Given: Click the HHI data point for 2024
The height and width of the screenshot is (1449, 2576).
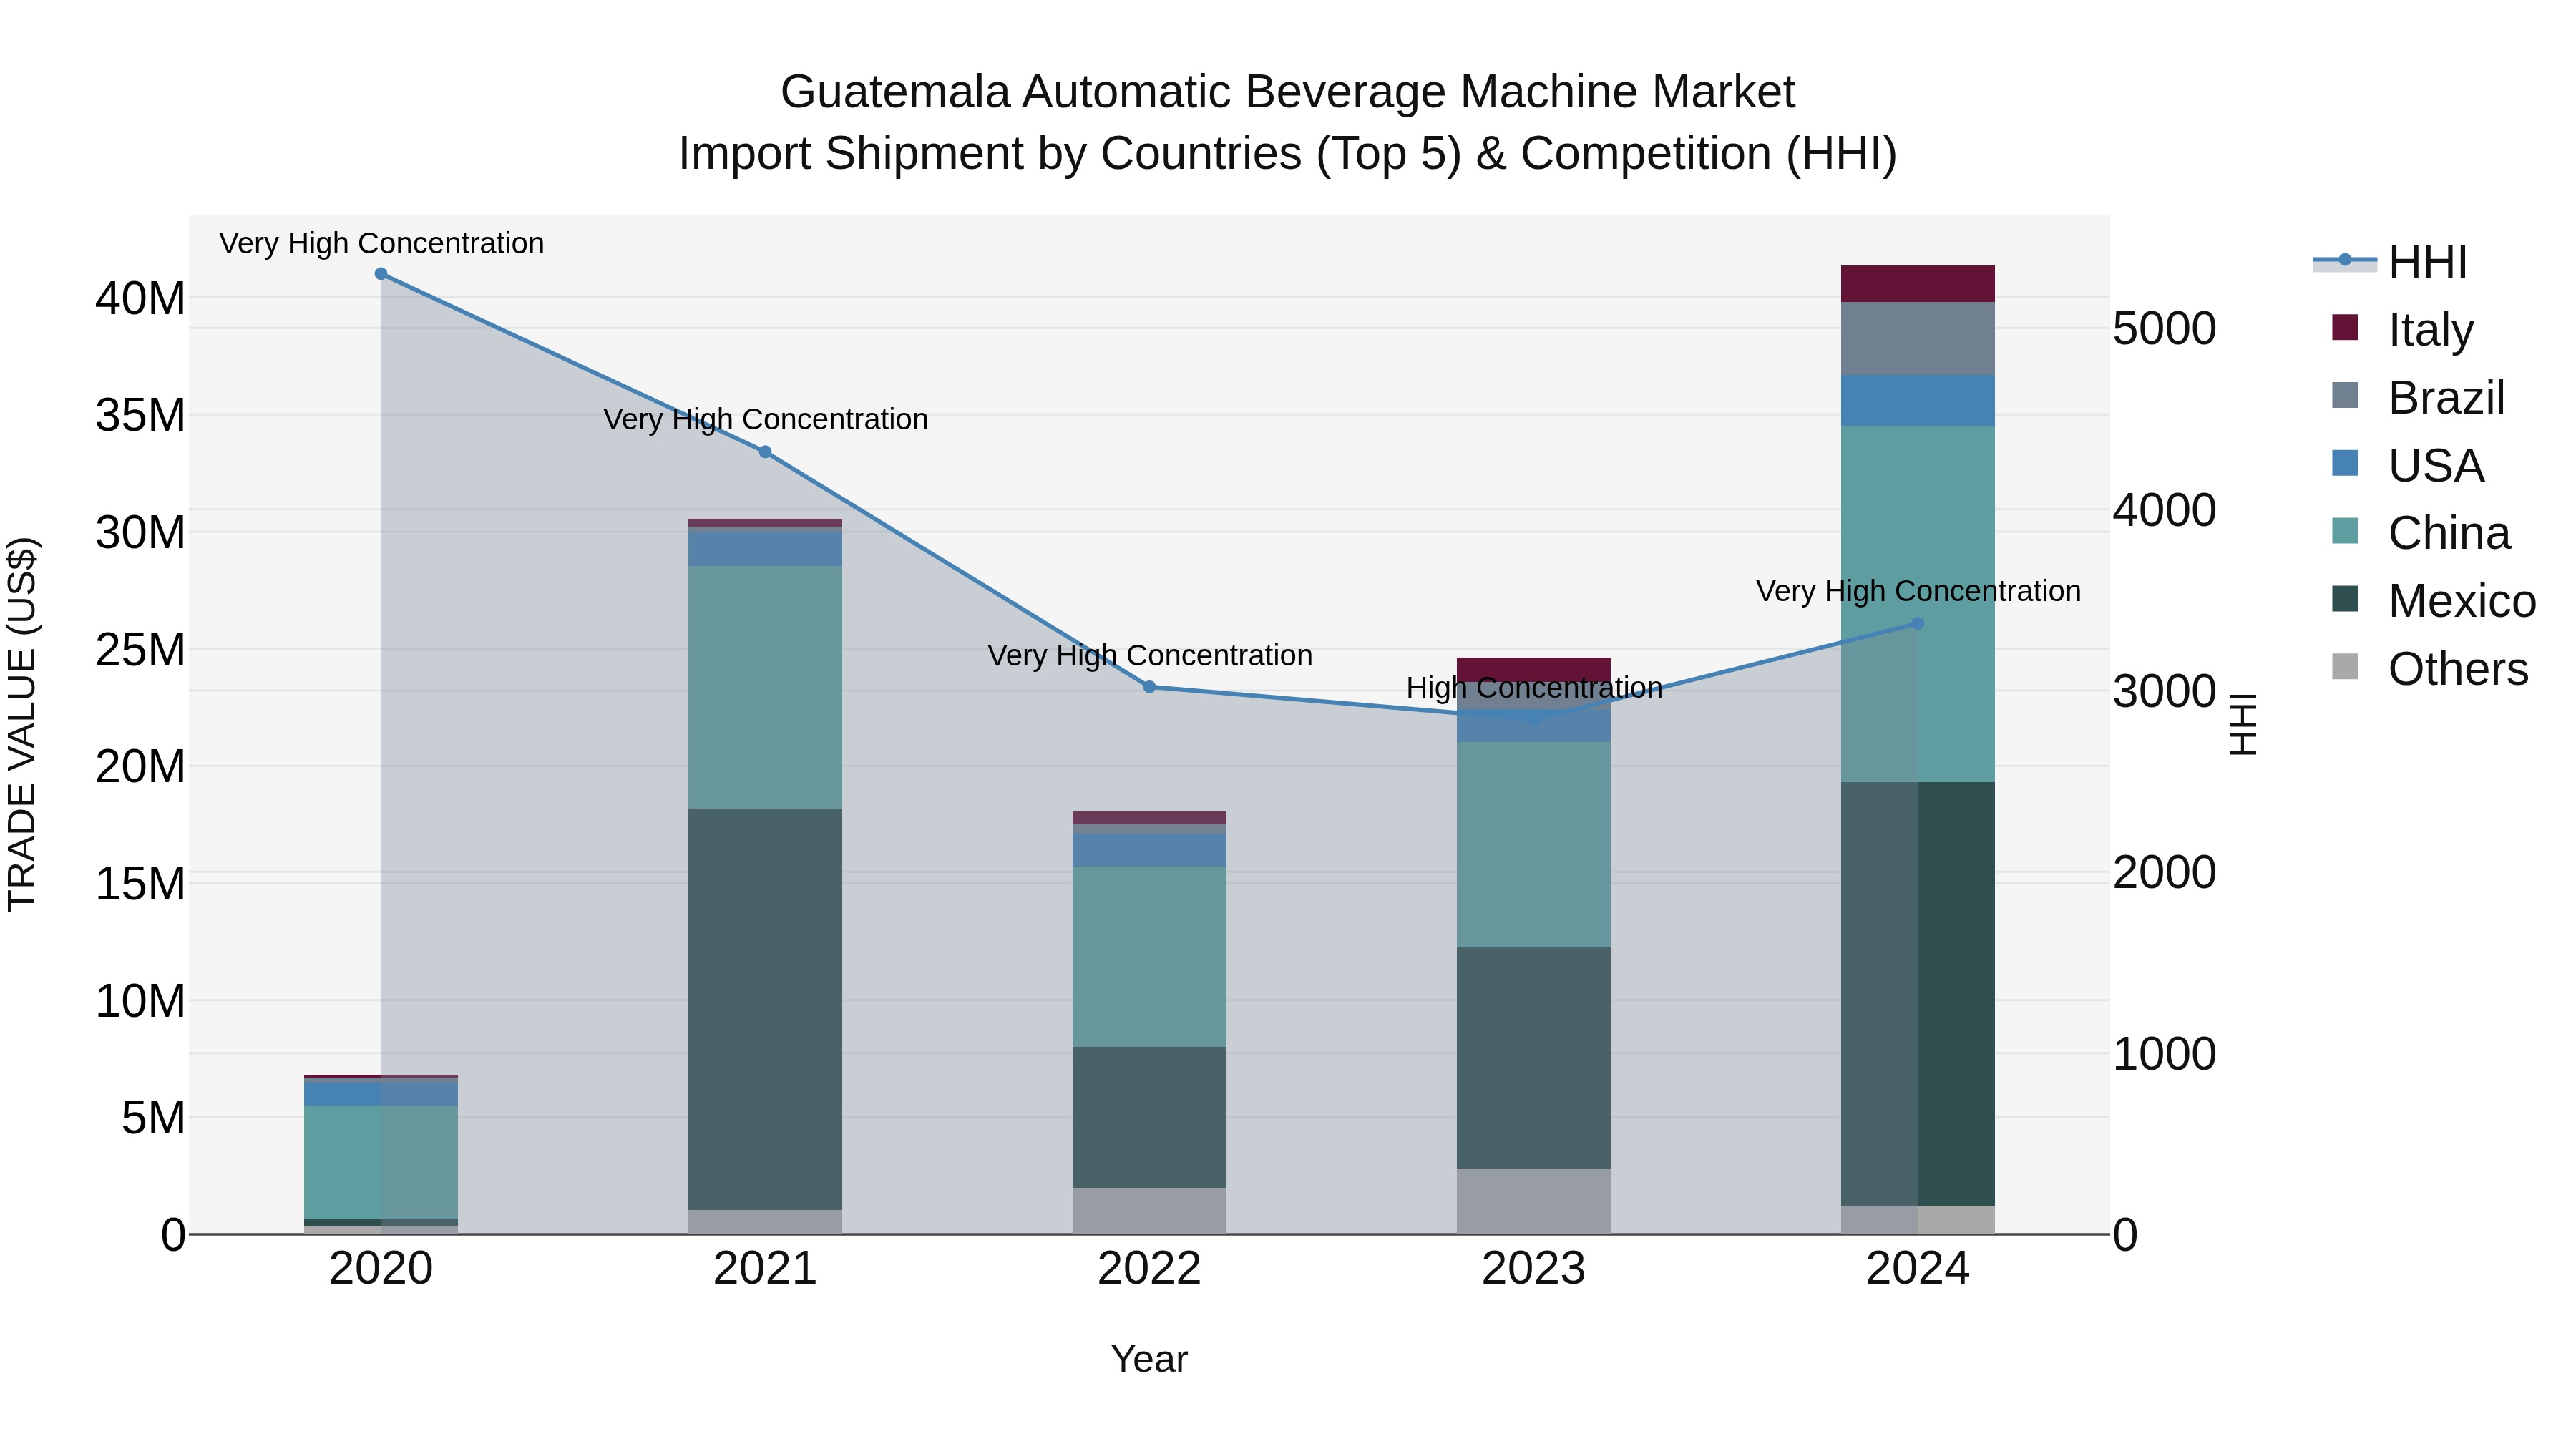Looking at the screenshot, I should [1918, 624].
